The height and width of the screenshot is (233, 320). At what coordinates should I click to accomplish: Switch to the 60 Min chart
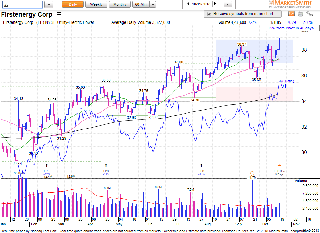click(x=141, y=4)
